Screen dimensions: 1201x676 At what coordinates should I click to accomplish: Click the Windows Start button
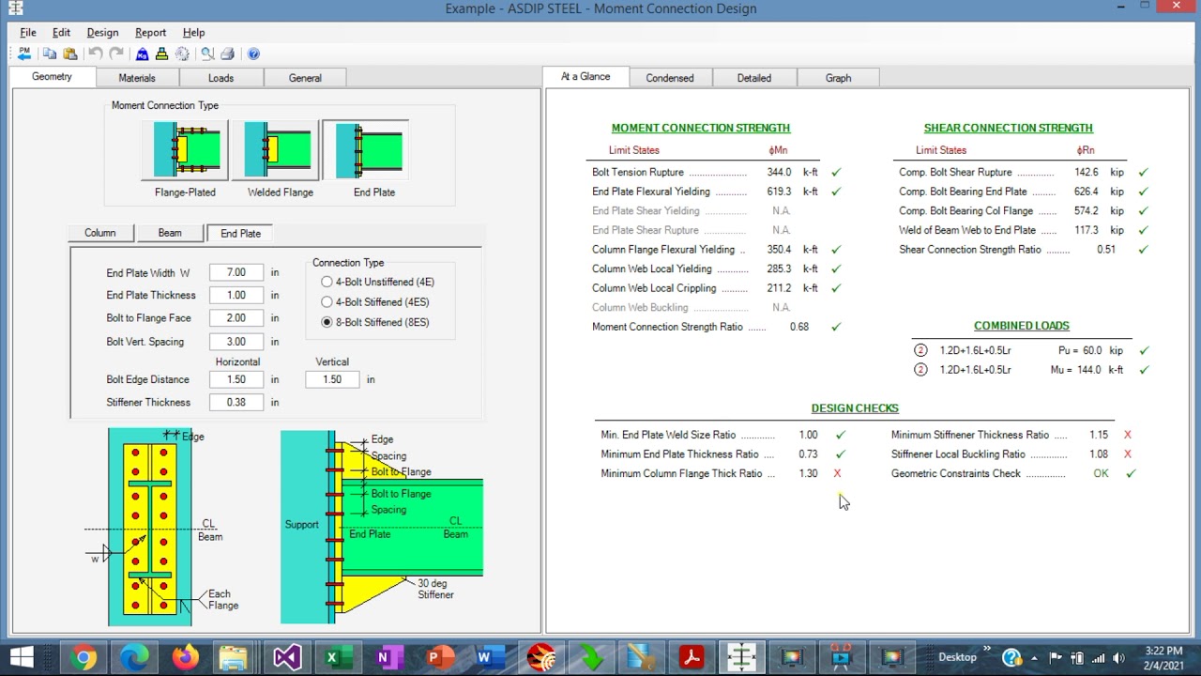click(x=21, y=657)
